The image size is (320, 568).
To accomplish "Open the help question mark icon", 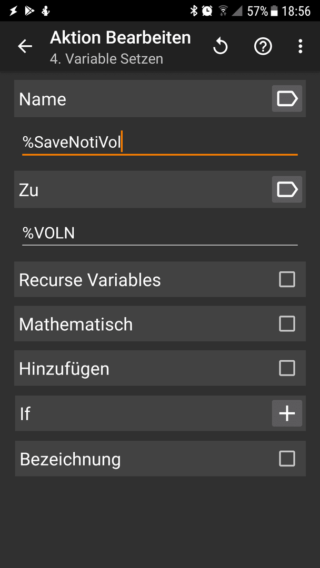I will 263,46.
